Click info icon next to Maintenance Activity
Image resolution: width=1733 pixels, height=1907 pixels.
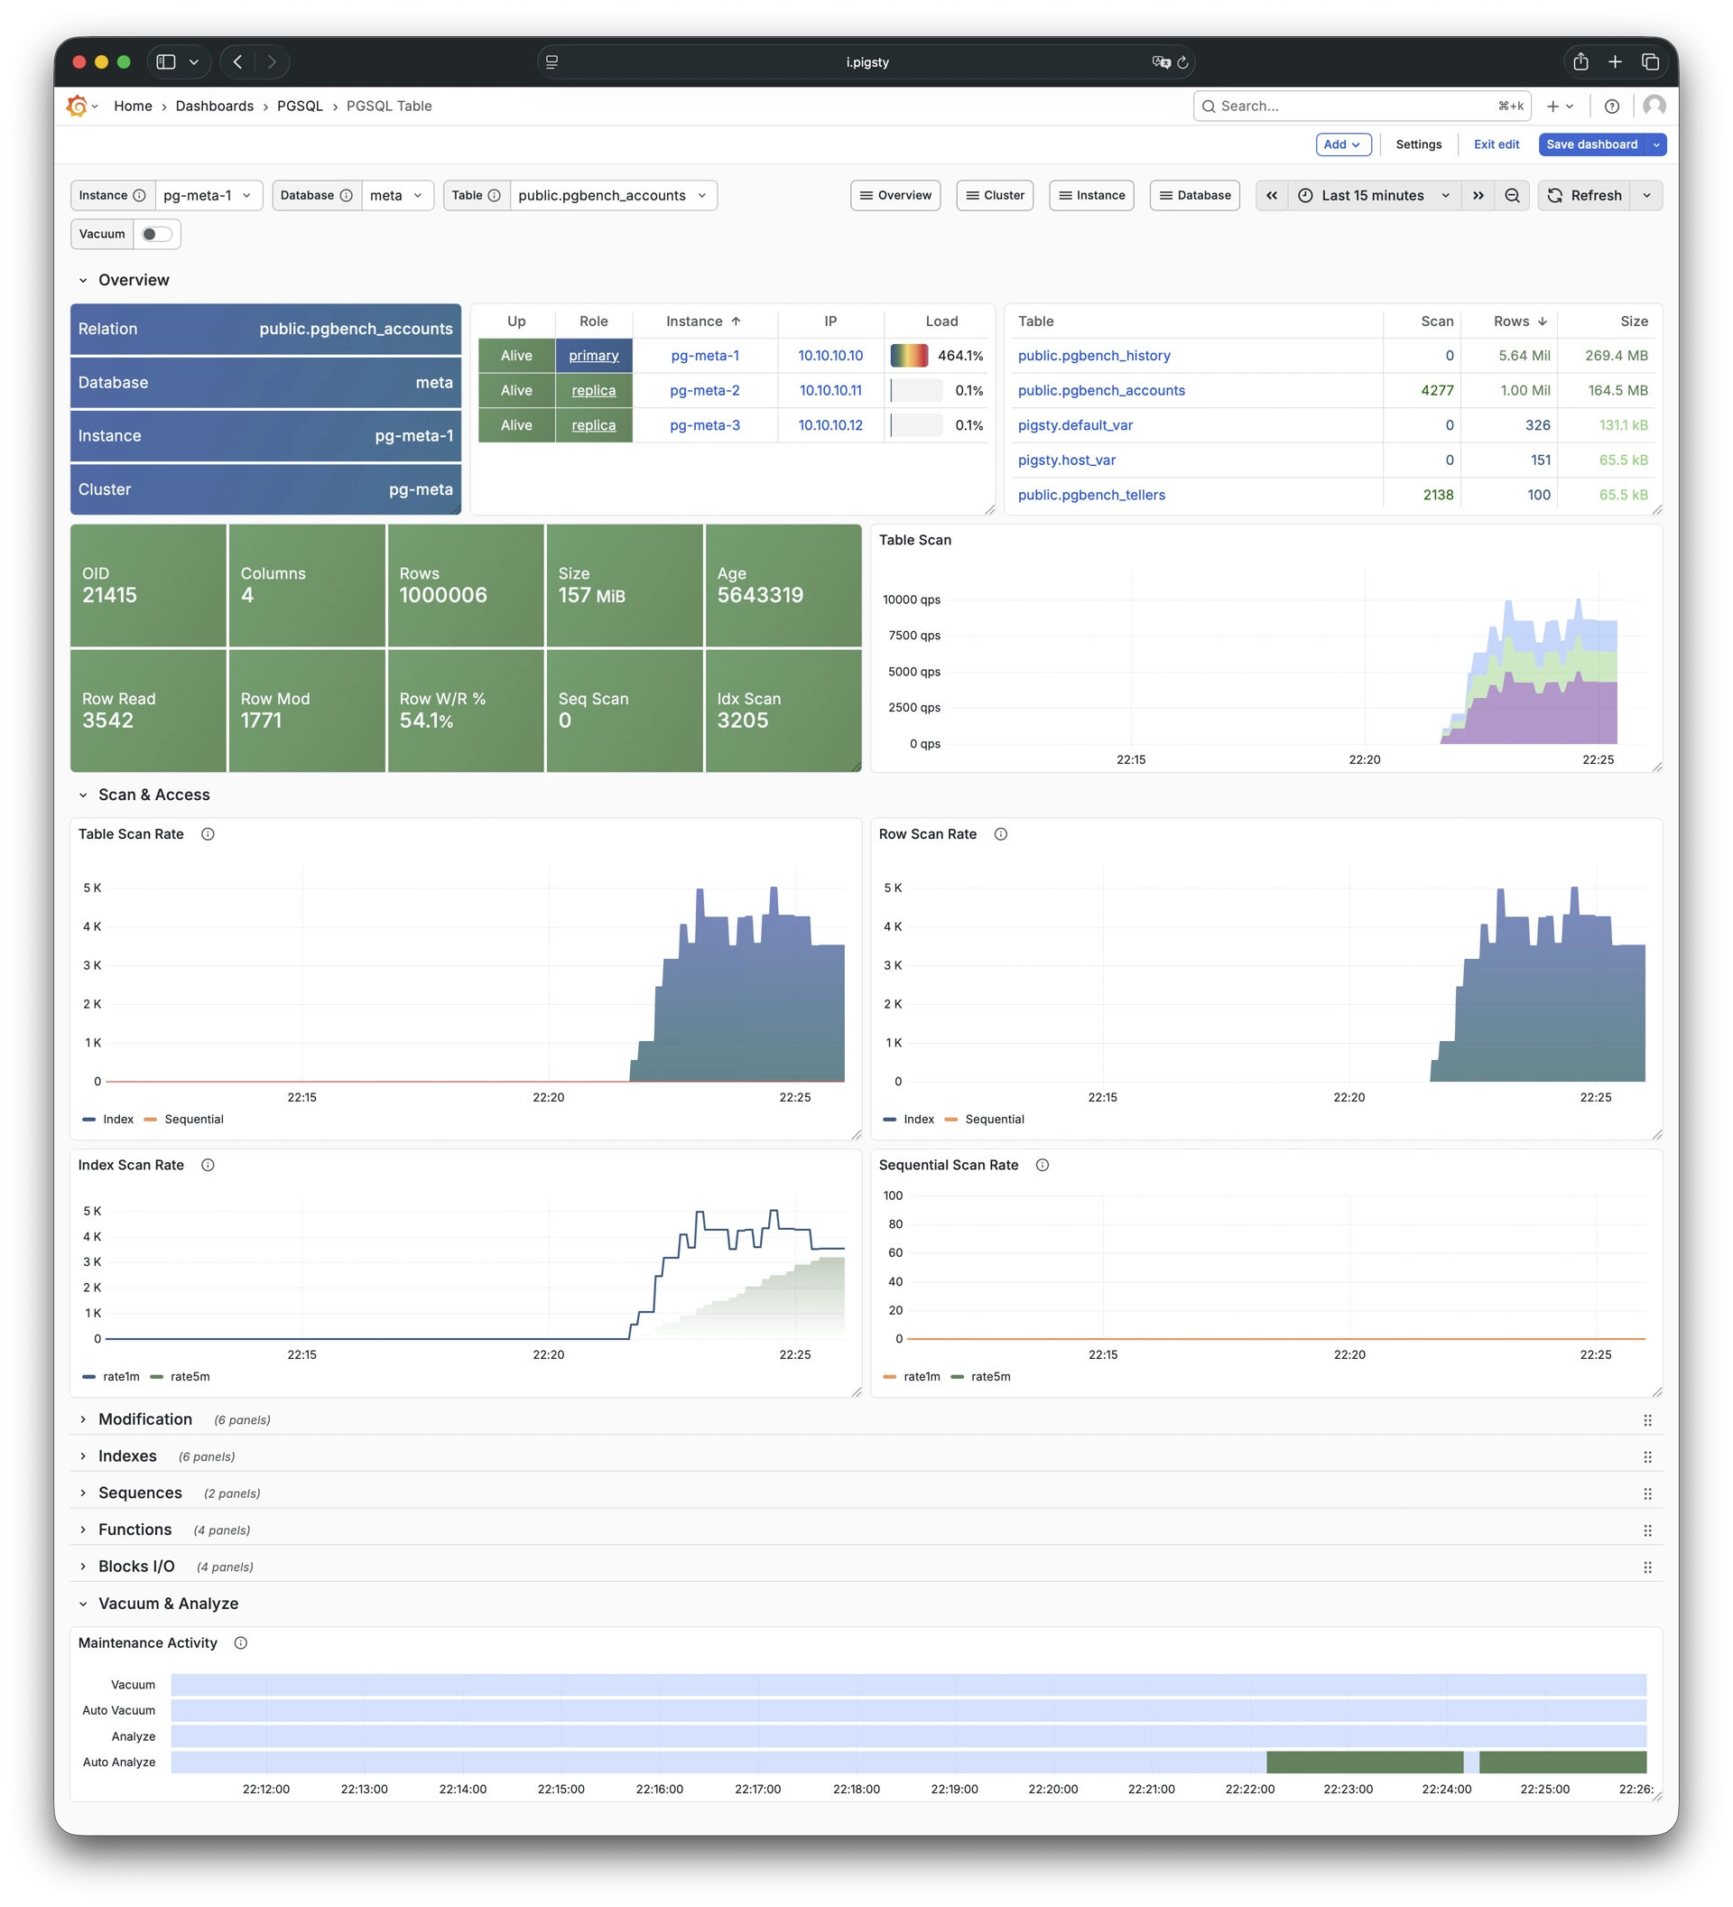[241, 1643]
